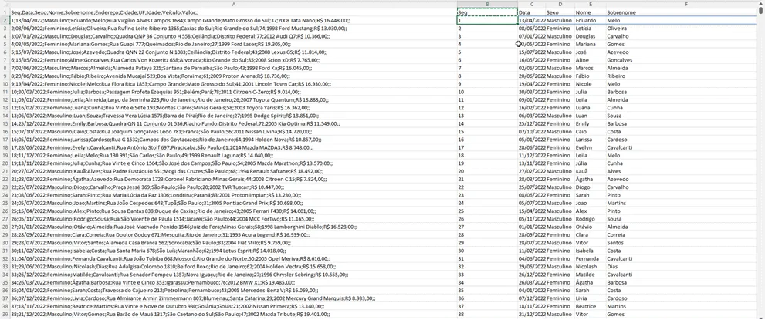Select the name cell 'Diogo'
The image size is (765, 320).
click(590, 187)
